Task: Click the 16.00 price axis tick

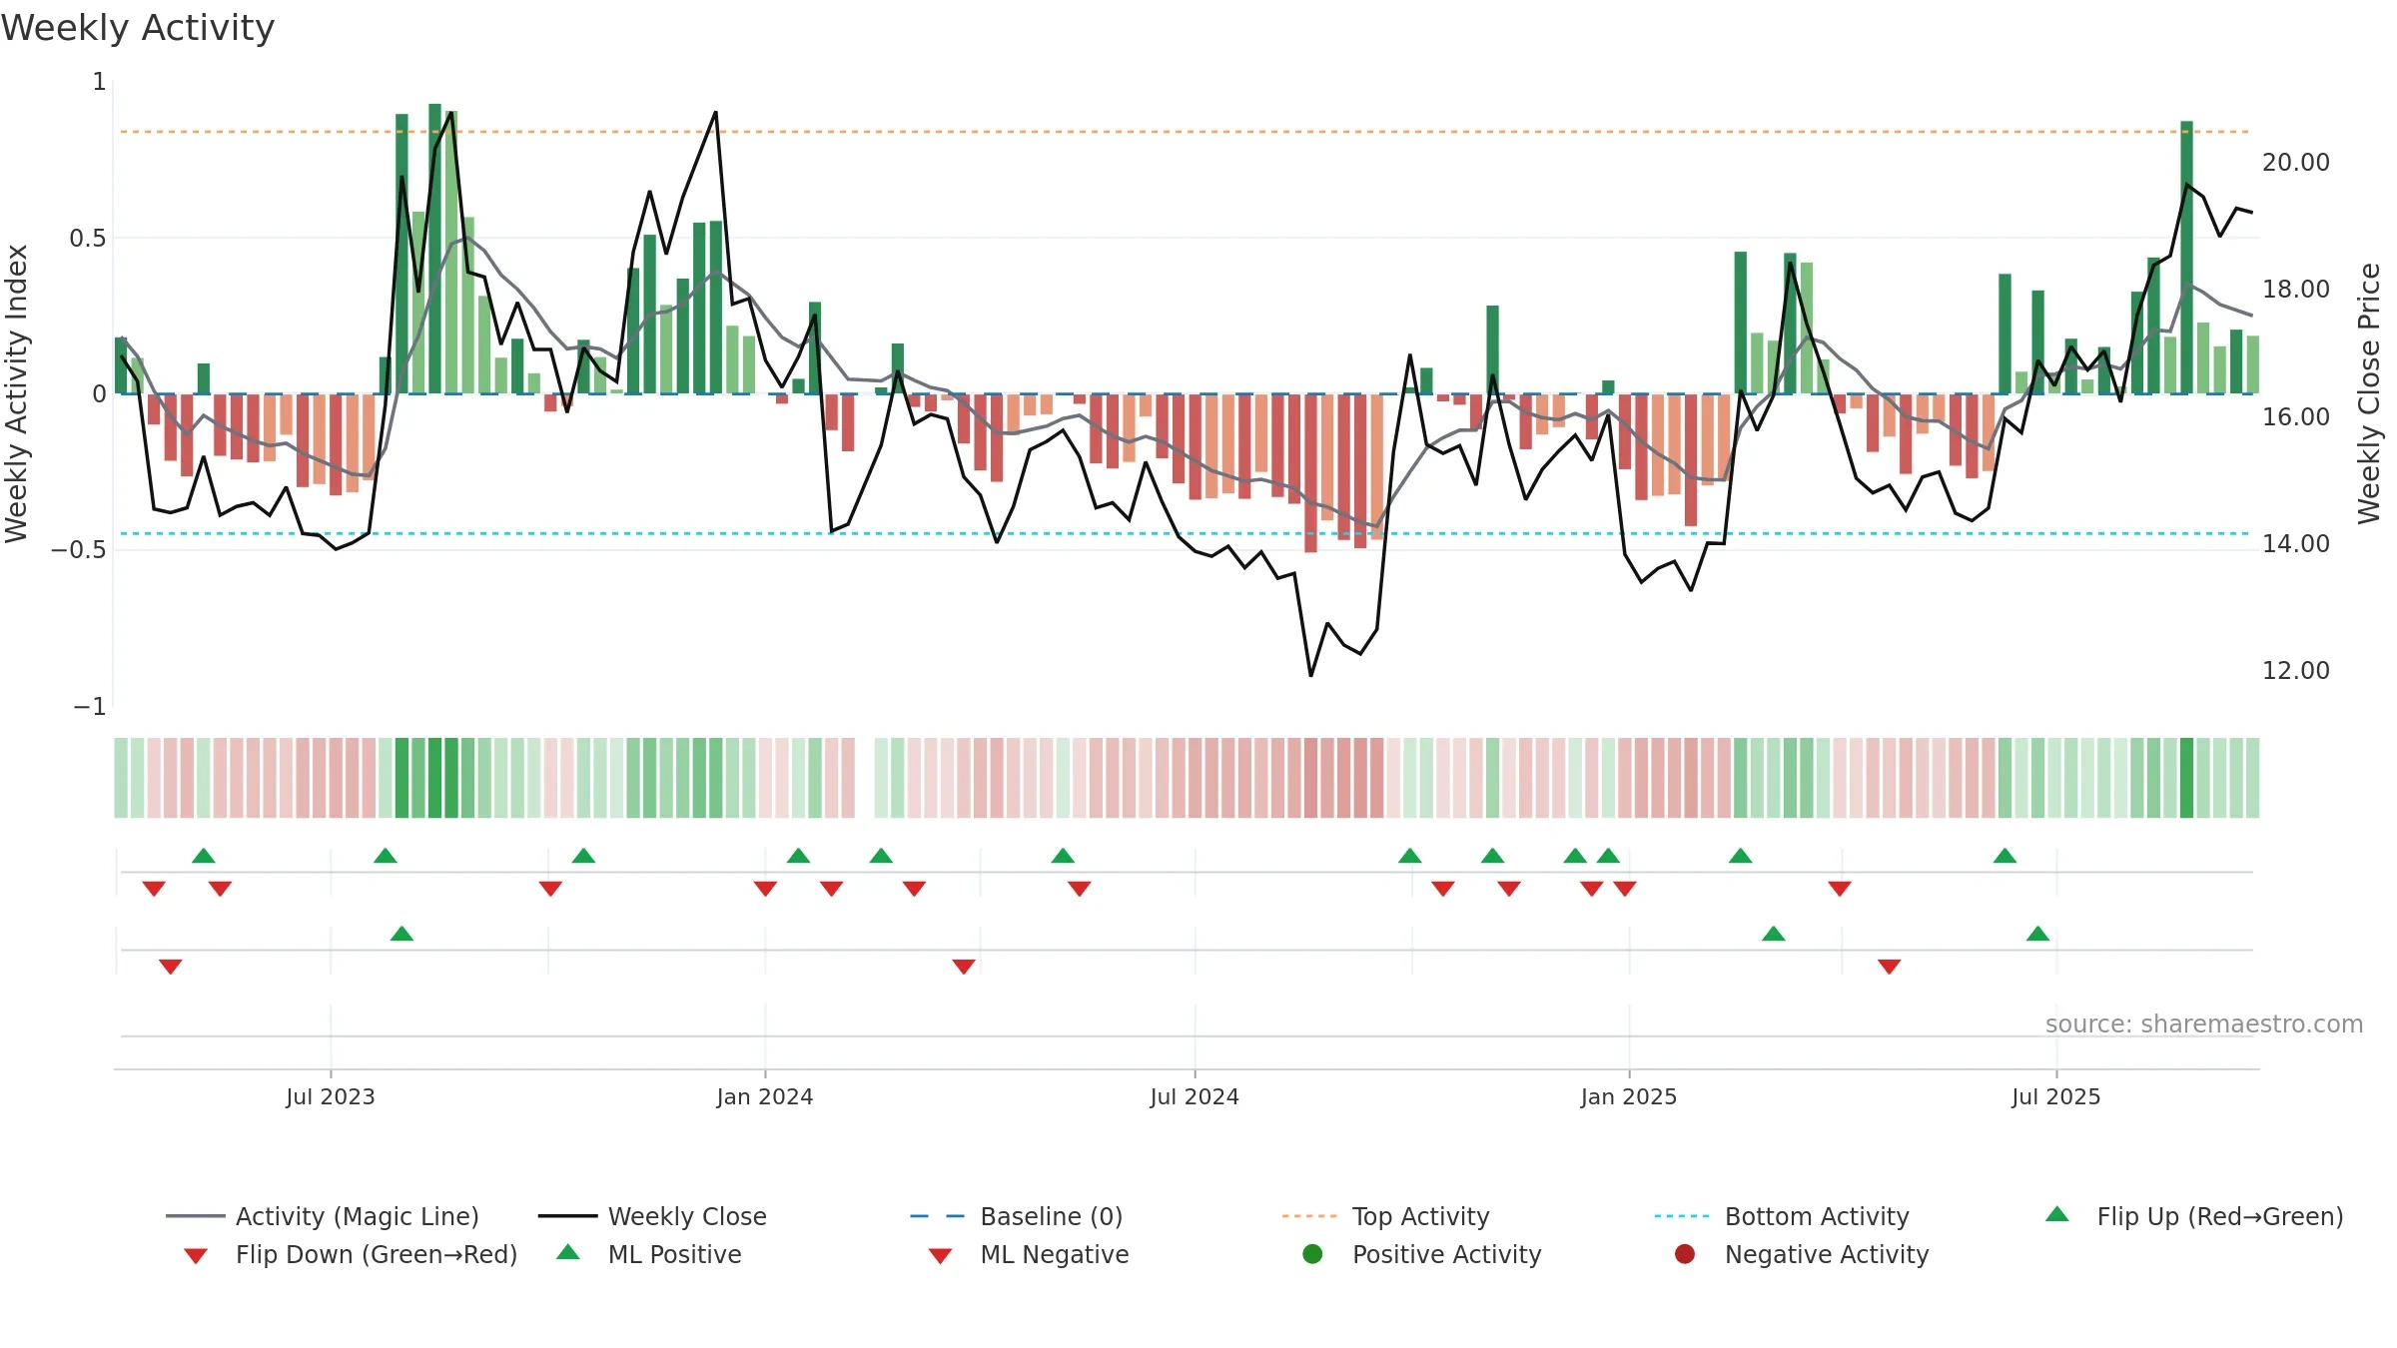Action: pos(2296,416)
